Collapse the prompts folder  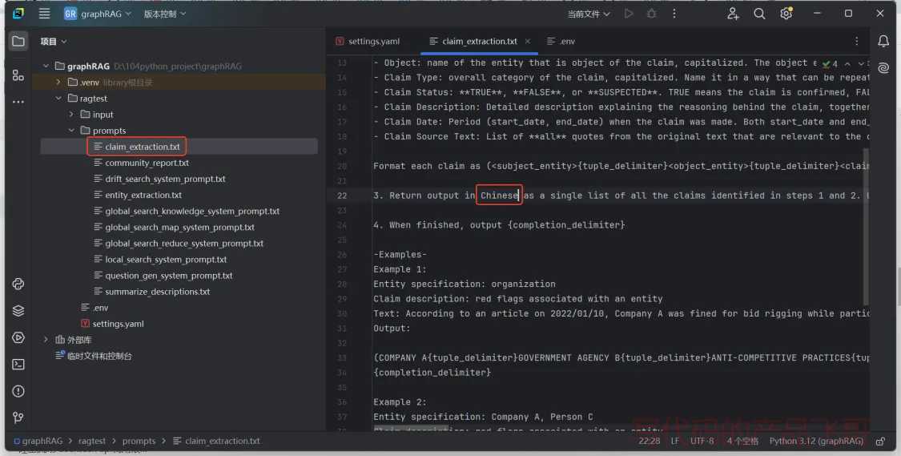click(x=71, y=131)
